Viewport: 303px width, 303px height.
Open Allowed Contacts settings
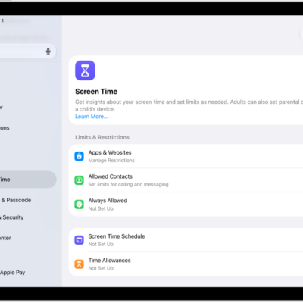186,180
